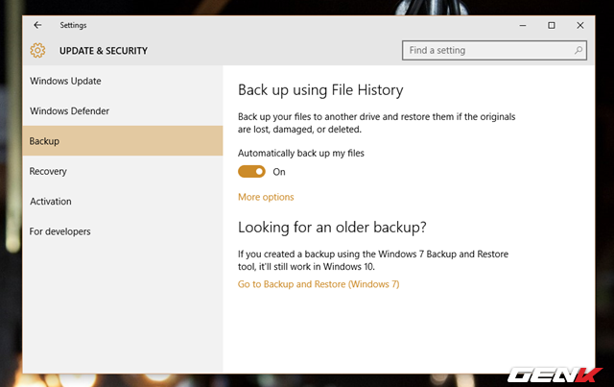The width and height of the screenshot is (614, 387).
Task: Turn off Automatically back up my files
Action: 251,171
